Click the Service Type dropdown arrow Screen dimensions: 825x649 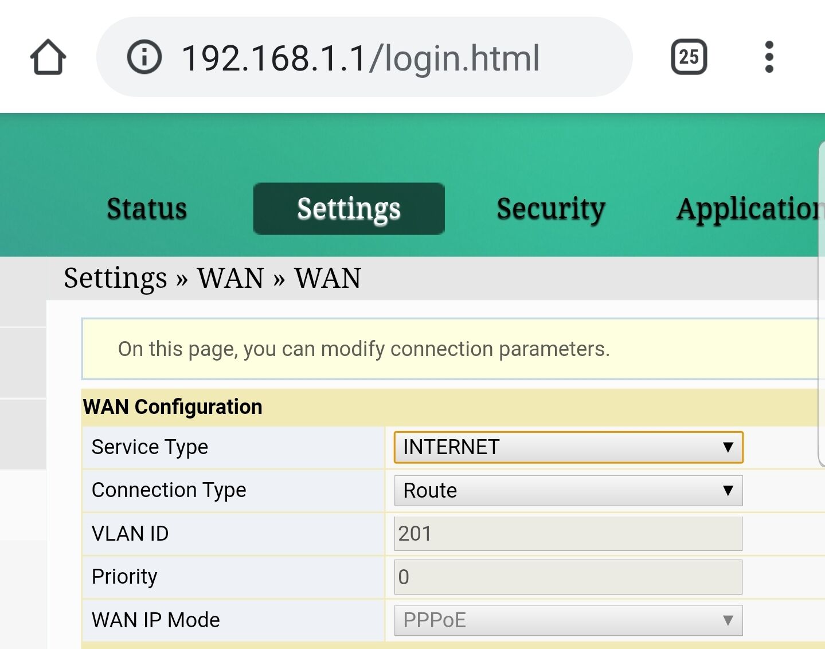(728, 447)
